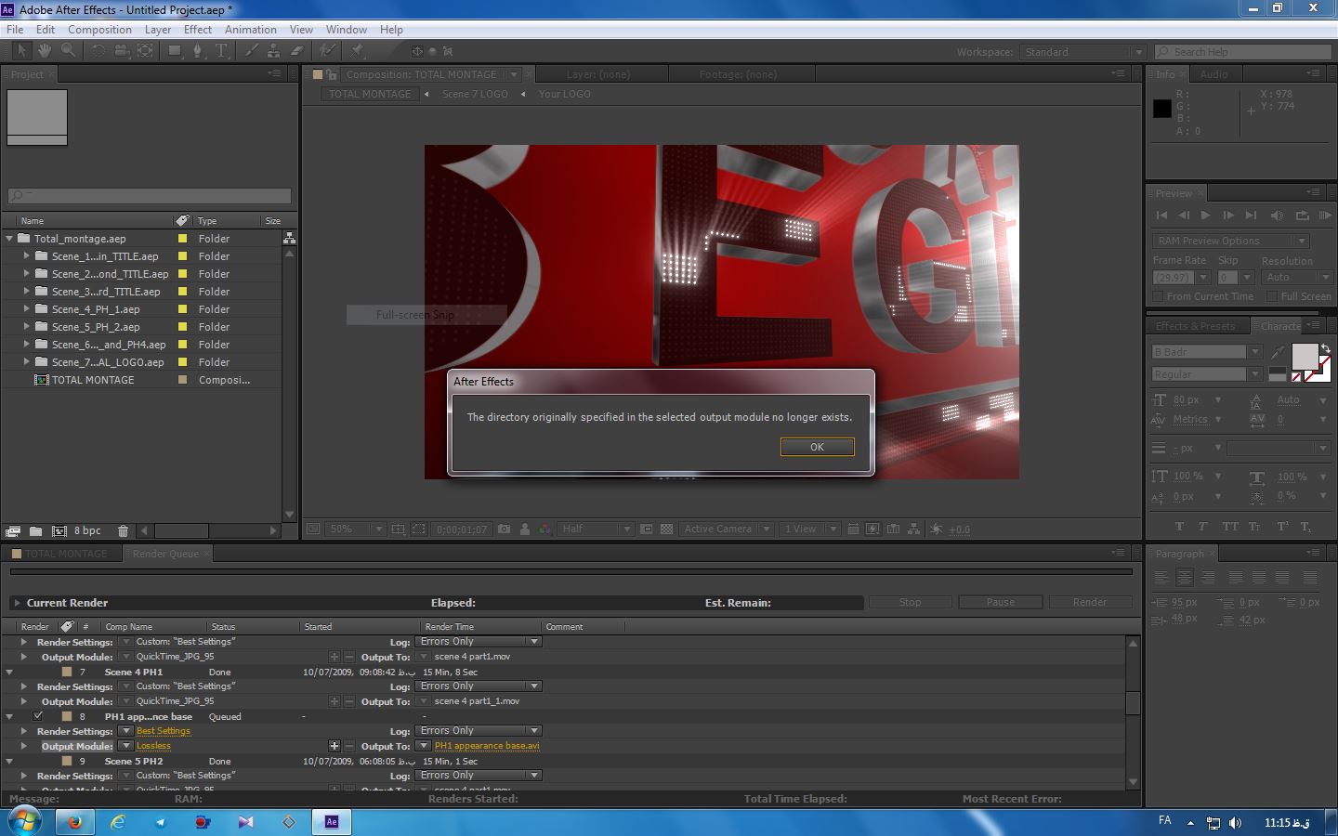Select the Unified Camera tool

[x=122, y=51]
